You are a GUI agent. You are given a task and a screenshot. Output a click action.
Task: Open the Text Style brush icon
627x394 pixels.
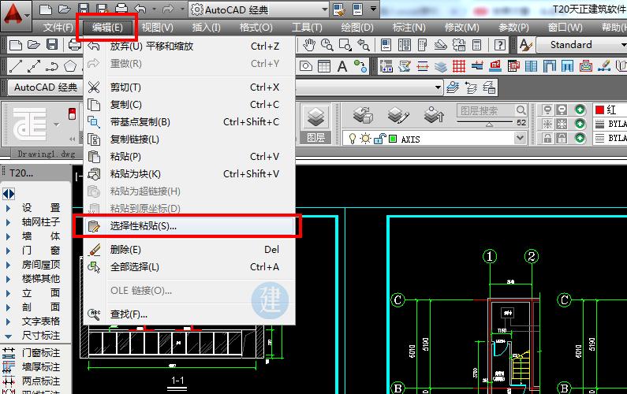(525, 45)
